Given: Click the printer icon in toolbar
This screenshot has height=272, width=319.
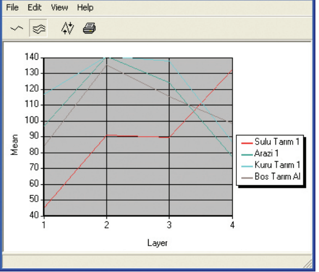Looking at the screenshot, I should point(89,29).
